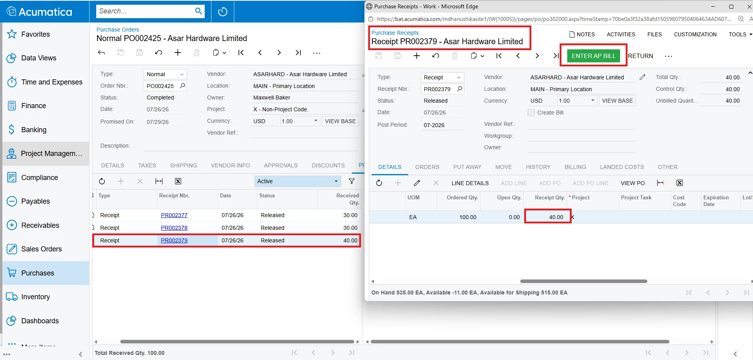Viewport: 753px width, 360px height.
Task: Open the ORDERS tab in receipt
Action: tap(427, 167)
